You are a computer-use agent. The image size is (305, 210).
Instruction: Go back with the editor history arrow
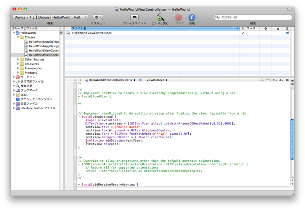coord(75,80)
